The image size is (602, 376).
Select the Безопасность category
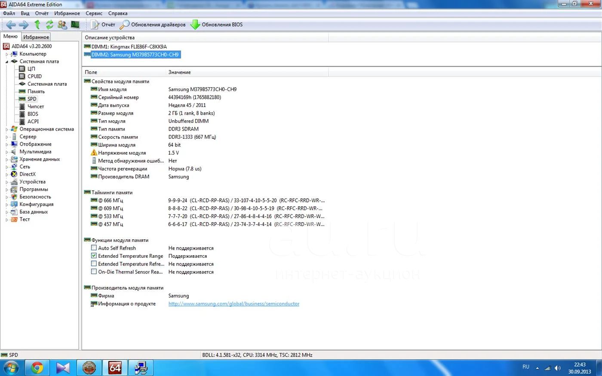35,197
